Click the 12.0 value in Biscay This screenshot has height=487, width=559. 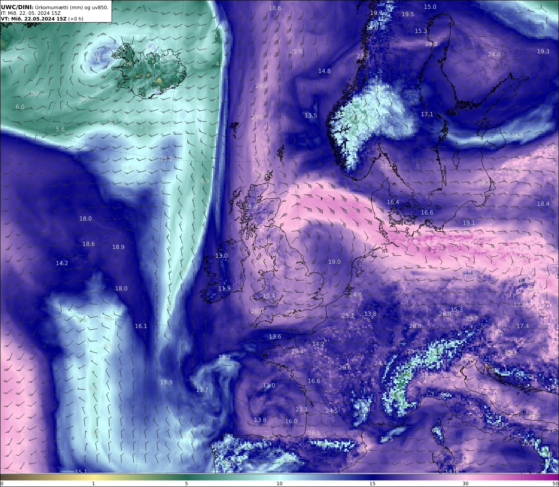pyautogui.click(x=269, y=385)
